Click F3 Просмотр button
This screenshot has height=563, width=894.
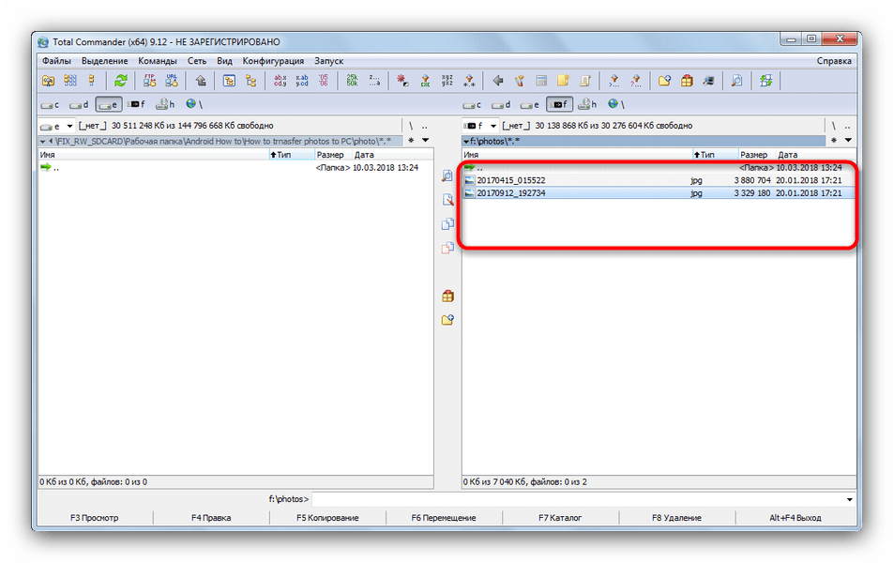point(95,518)
